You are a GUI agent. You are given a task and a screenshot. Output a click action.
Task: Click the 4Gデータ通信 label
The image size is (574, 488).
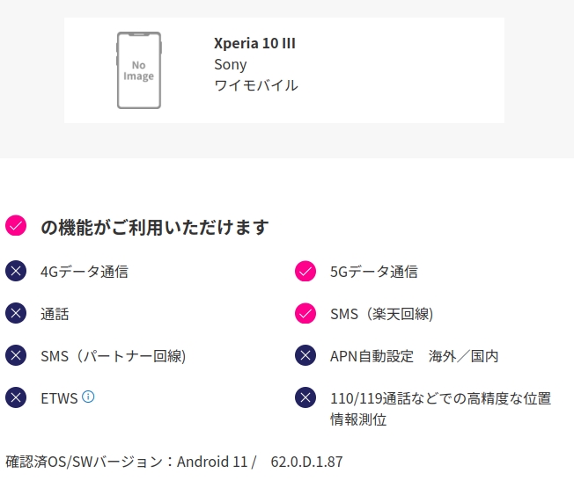click(x=85, y=272)
